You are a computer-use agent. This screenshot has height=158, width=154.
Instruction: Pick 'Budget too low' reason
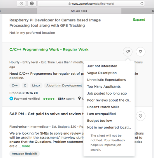[100, 121]
